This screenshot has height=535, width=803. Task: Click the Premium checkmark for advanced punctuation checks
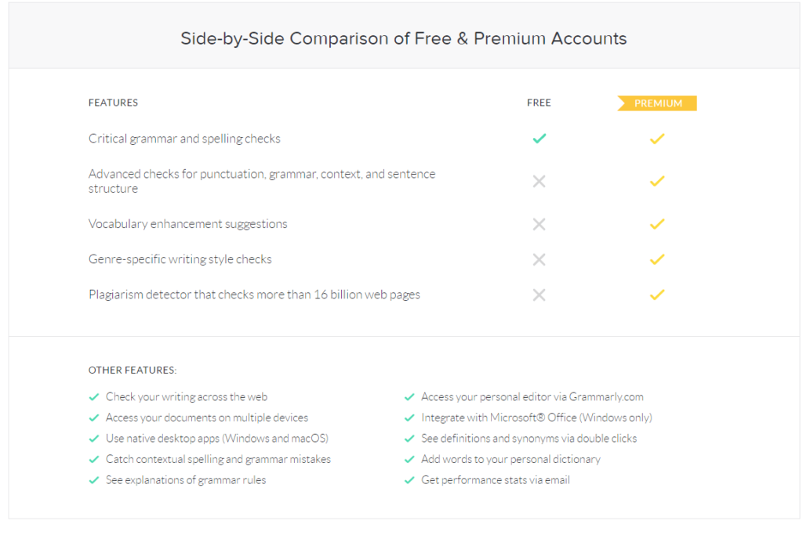tap(657, 181)
